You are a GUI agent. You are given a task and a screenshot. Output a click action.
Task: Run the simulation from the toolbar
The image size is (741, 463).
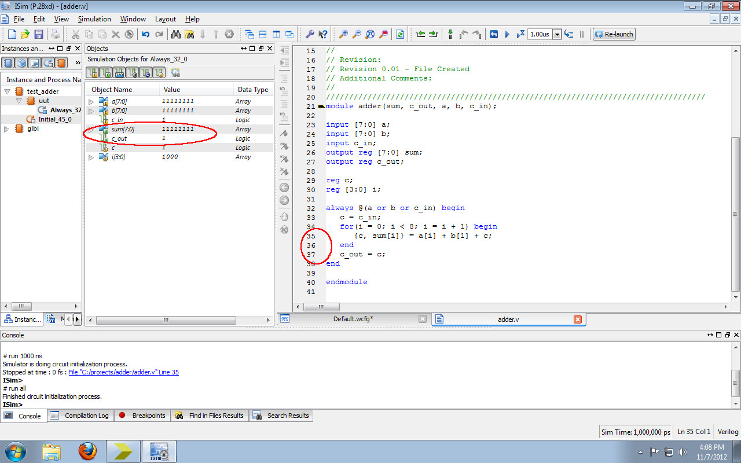508,34
